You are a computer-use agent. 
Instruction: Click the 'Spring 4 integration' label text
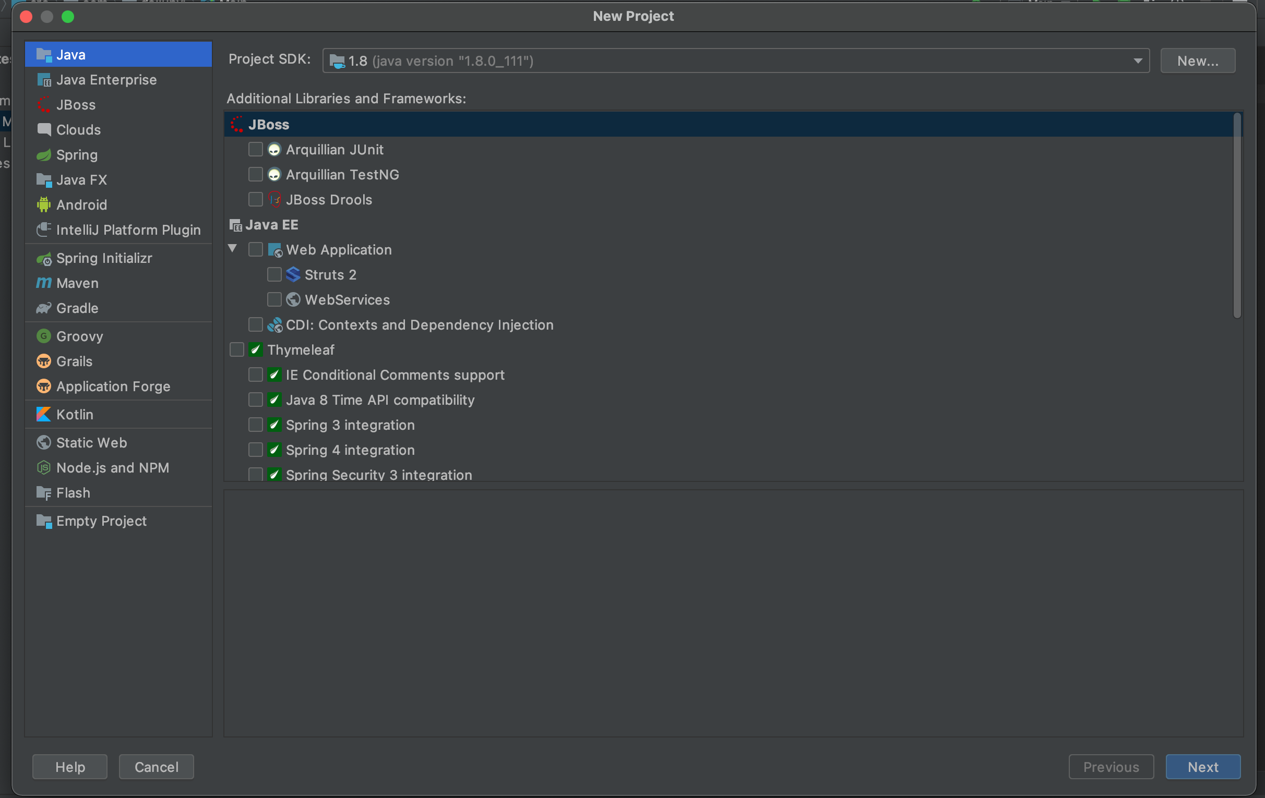pos(350,451)
